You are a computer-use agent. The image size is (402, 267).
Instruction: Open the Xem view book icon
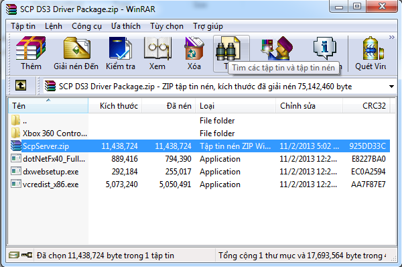tap(157, 48)
